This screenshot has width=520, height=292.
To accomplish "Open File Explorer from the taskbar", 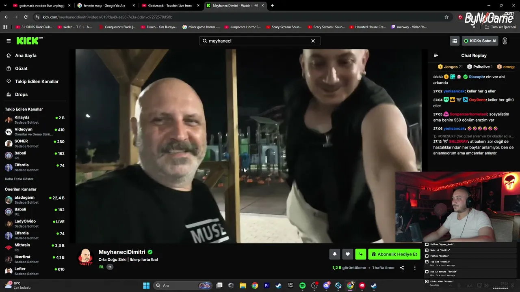I will coord(243,286).
